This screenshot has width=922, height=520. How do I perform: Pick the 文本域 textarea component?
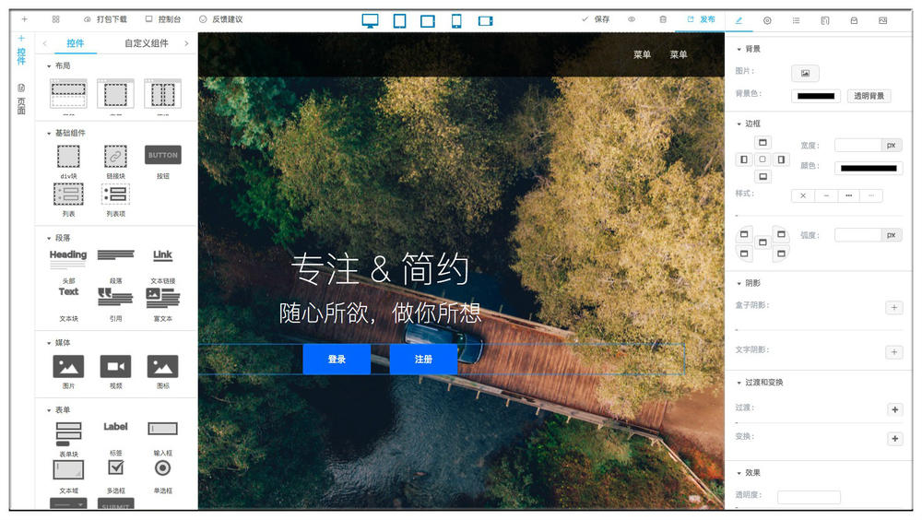coord(68,469)
